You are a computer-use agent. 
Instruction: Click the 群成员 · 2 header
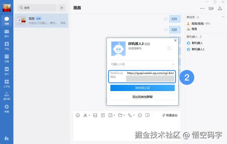pos(193,17)
